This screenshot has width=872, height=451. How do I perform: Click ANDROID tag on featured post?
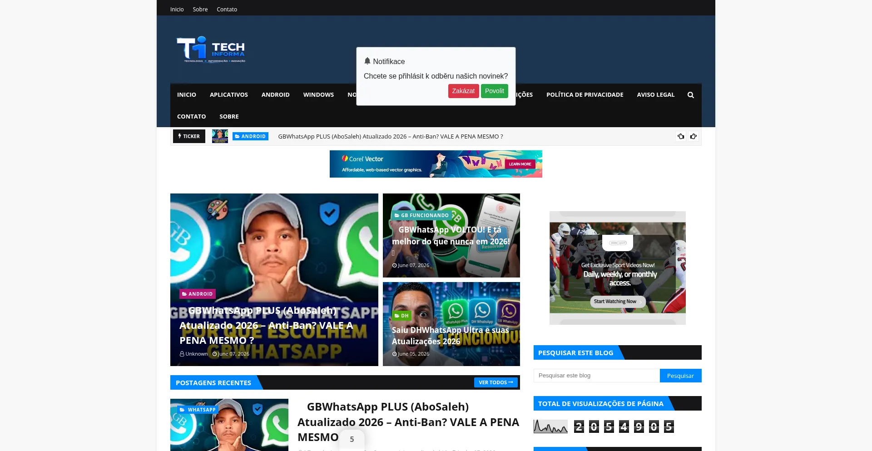[197, 294]
